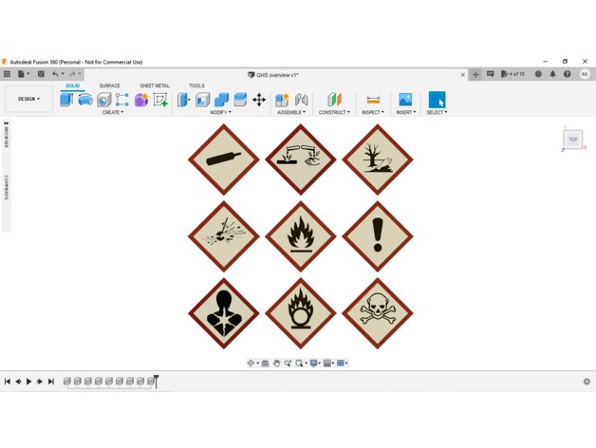Jump to timeline beginning

click(8, 382)
